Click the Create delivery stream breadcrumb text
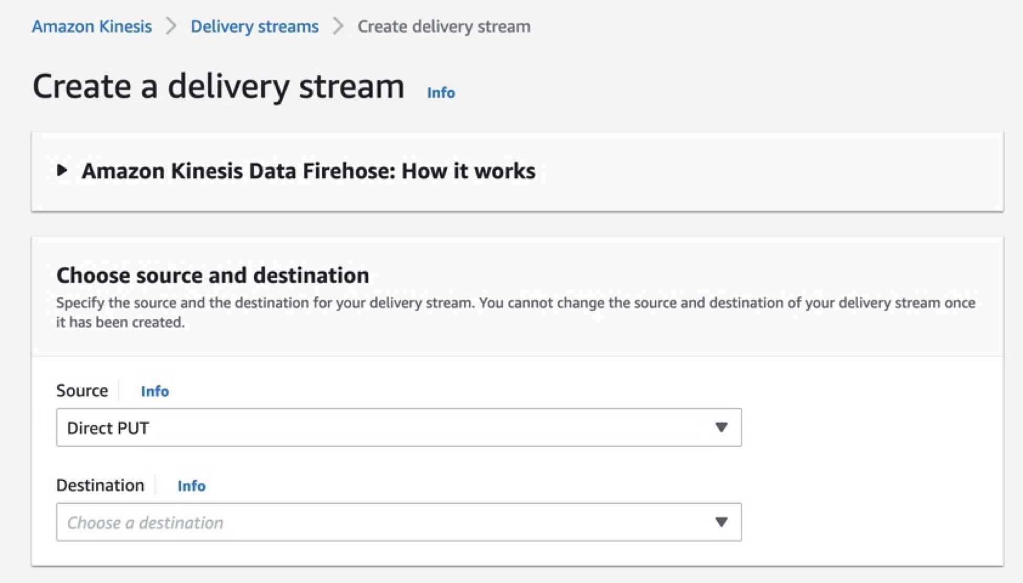This screenshot has height=583, width=1023. point(444,26)
